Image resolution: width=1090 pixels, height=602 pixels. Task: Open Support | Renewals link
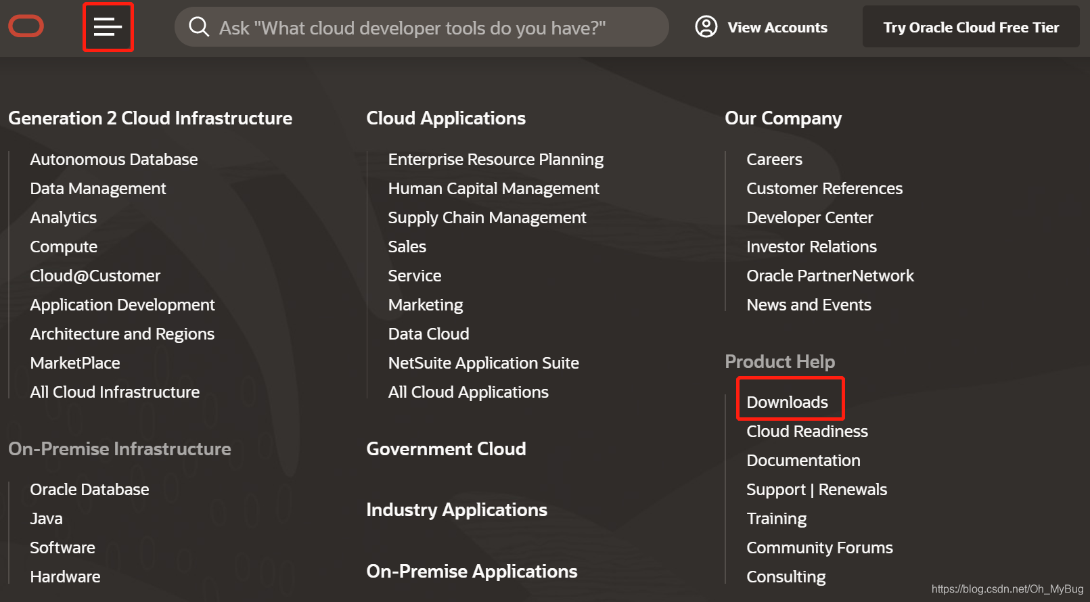[x=817, y=490]
